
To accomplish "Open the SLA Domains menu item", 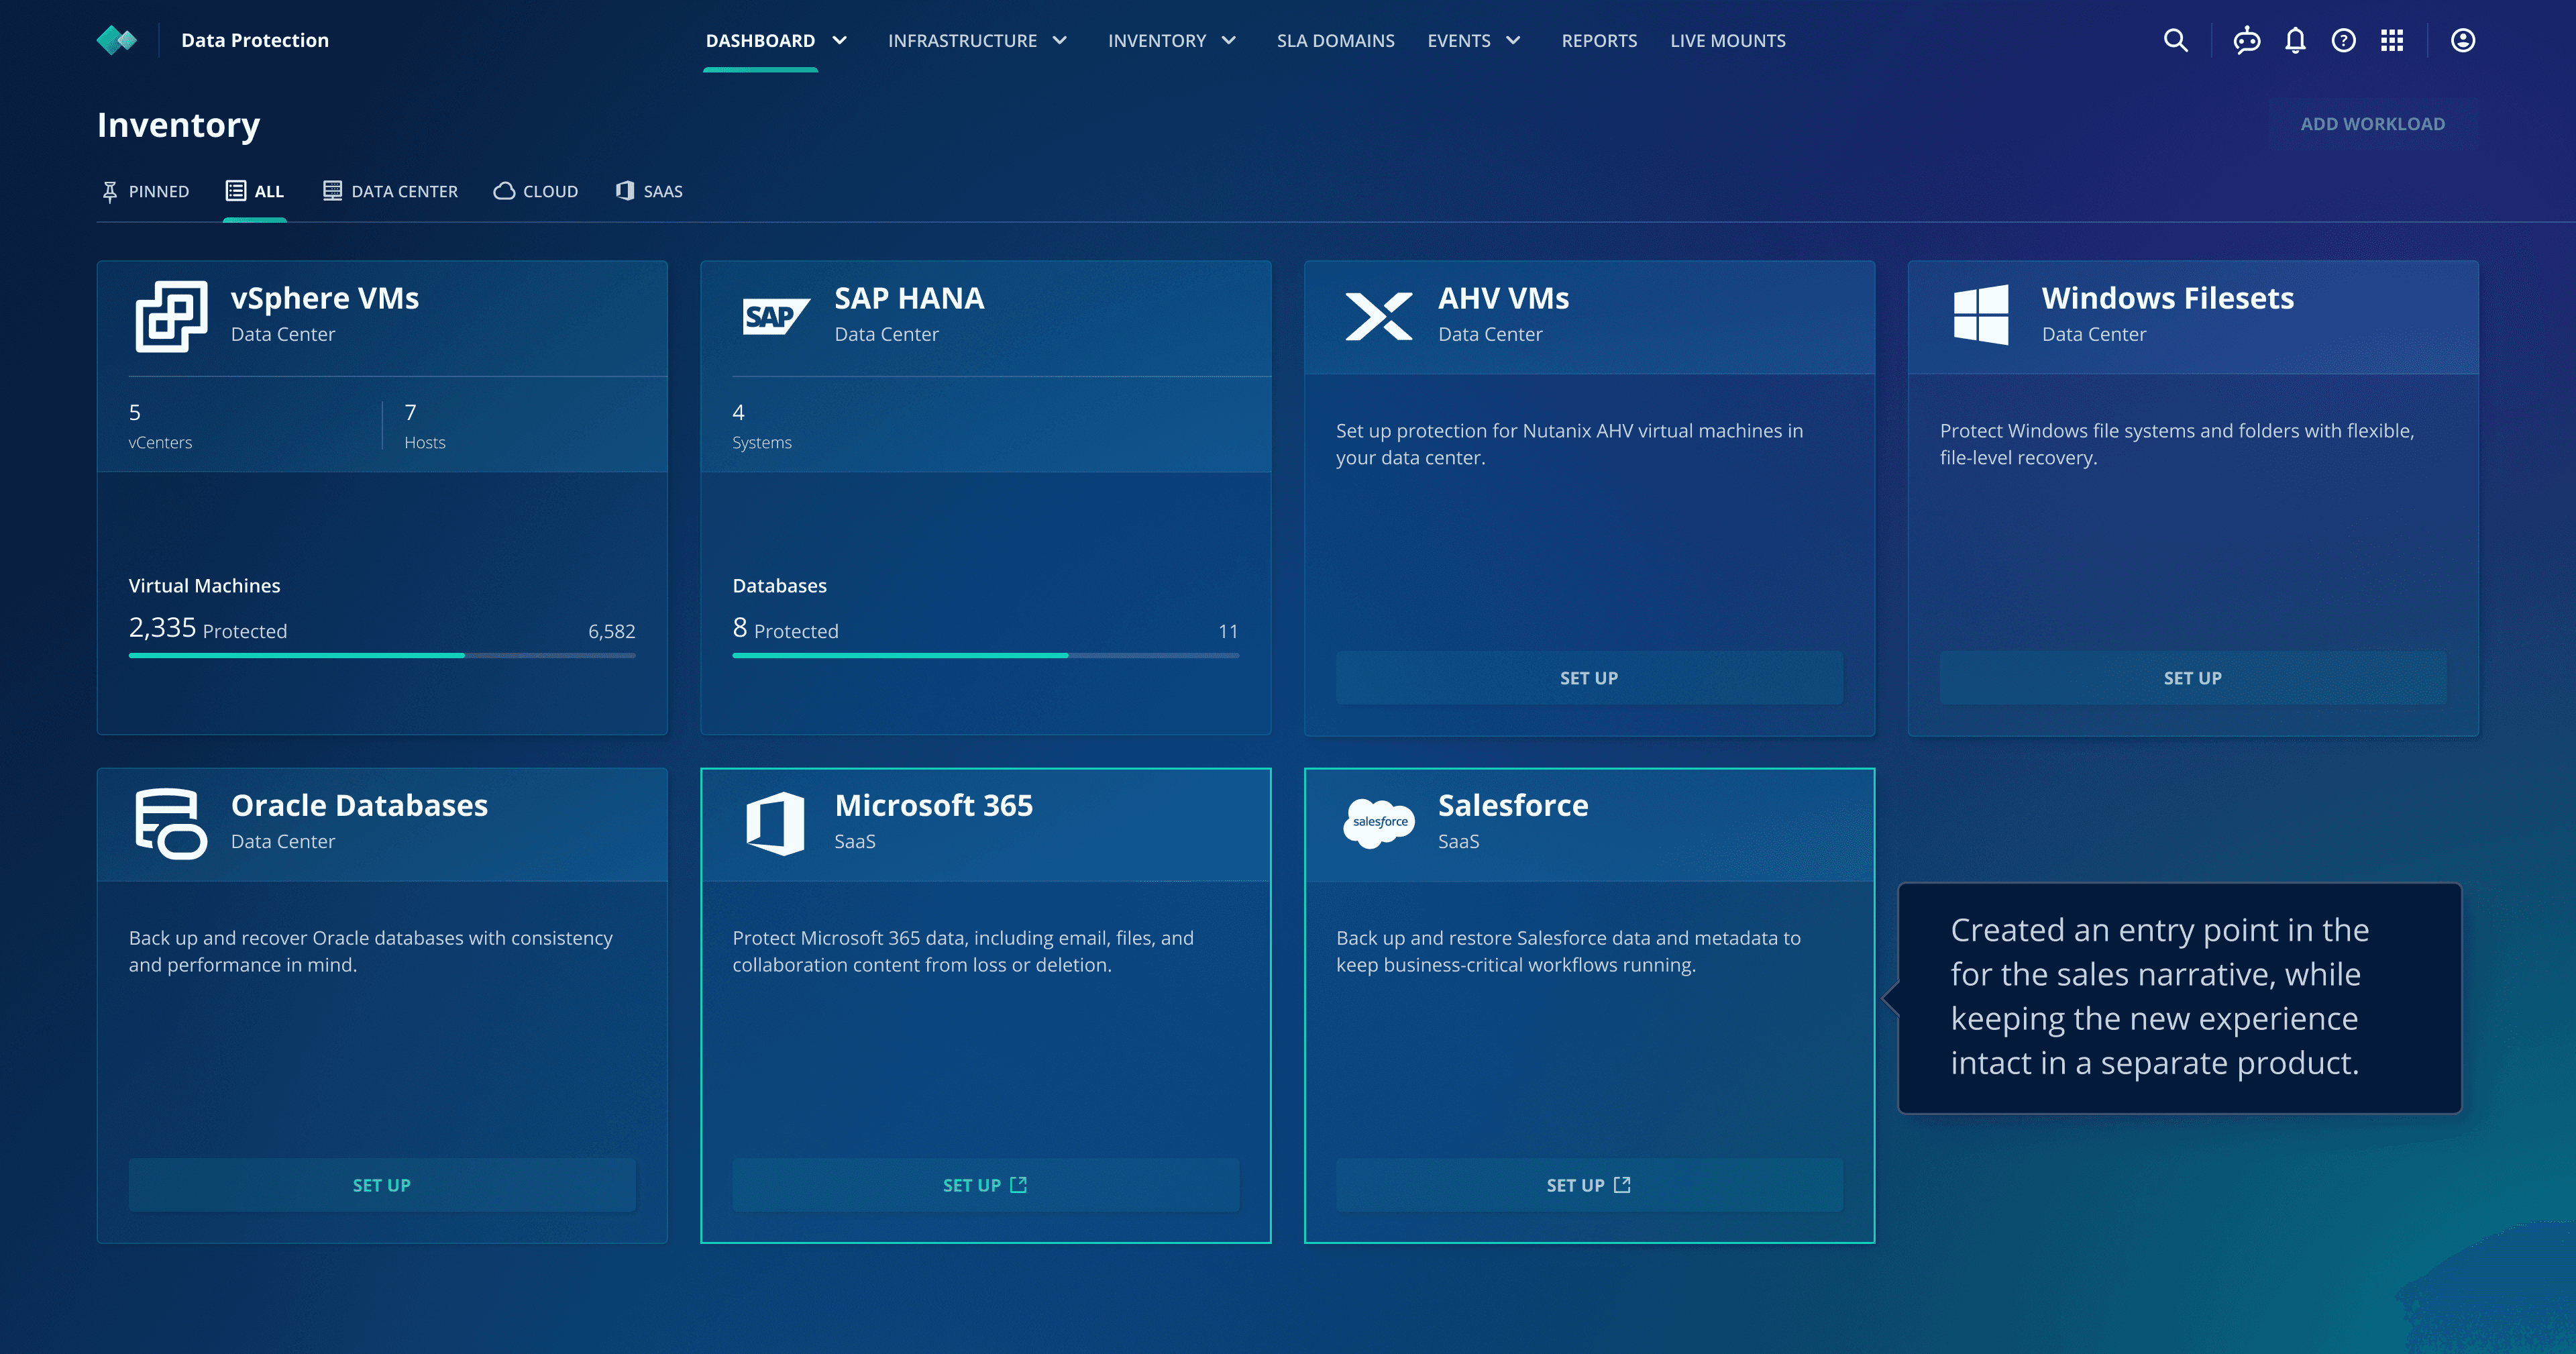I will [1335, 40].
